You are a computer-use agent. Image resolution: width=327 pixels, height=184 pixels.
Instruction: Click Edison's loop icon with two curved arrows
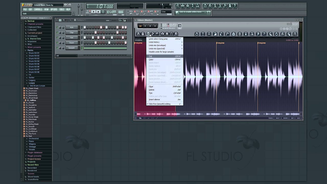(276, 34)
